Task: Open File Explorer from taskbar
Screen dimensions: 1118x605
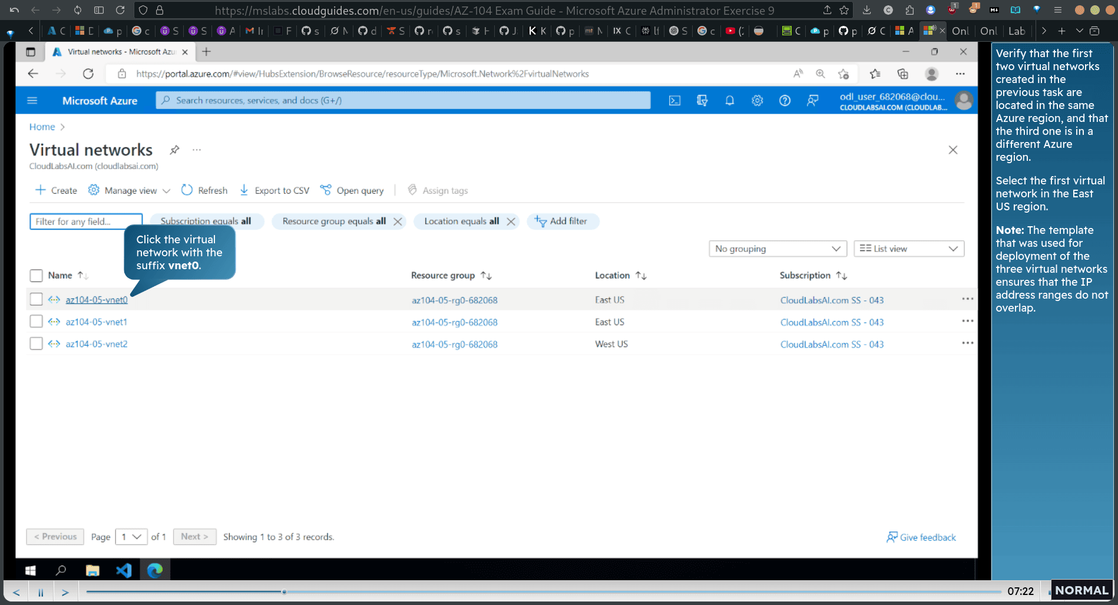Action: [x=92, y=570]
